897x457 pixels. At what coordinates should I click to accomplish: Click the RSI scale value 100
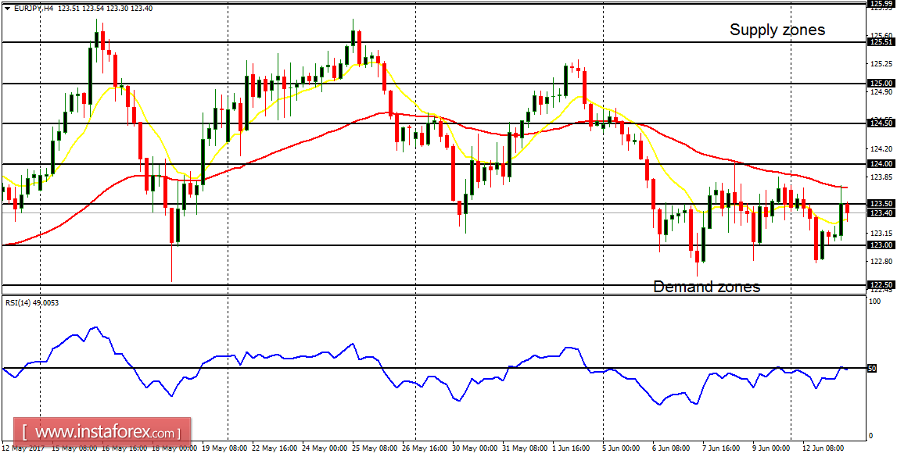coord(875,301)
